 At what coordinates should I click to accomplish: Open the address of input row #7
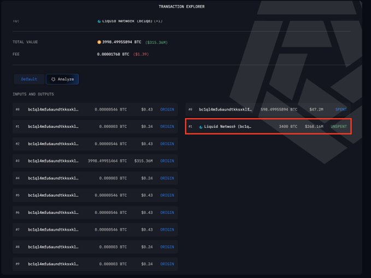pos(53,230)
